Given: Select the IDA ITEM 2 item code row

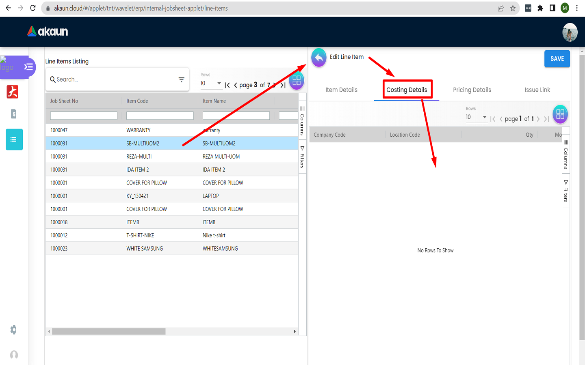Looking at the screenshot, I should [x=172, y=170].
